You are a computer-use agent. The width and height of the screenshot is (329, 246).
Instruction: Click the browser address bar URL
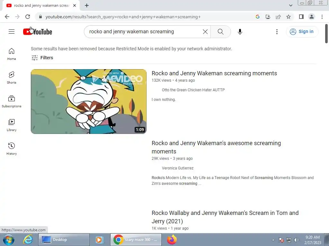123,17
